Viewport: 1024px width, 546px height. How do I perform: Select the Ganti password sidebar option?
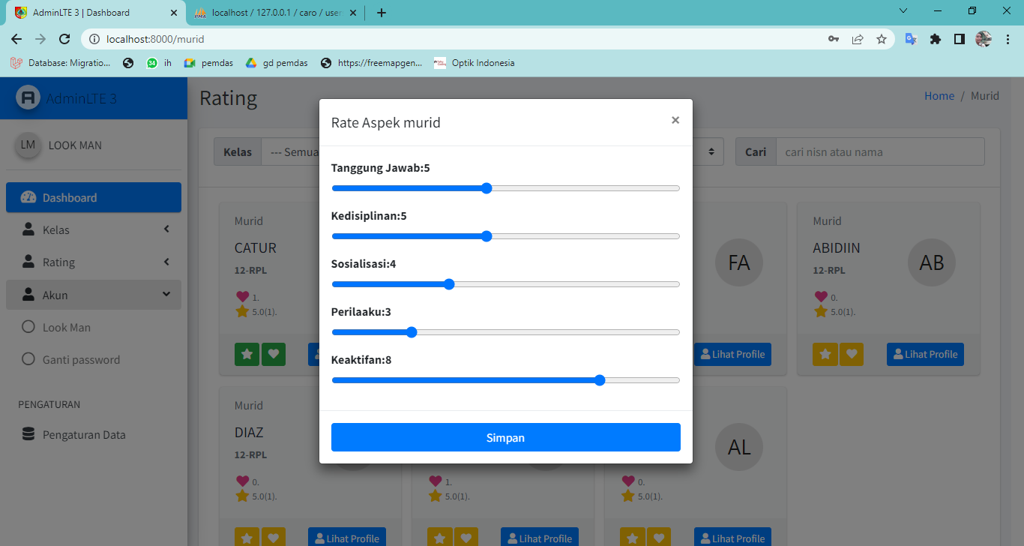(x=81, y=360)
